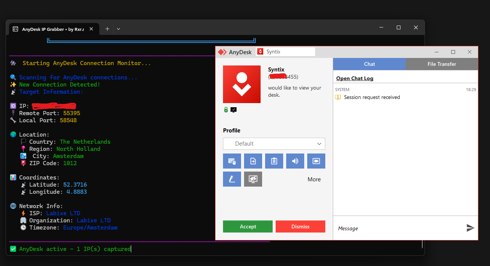Click the green lock security icon
This screenshot has height=266, width=490.
(226, 110)
